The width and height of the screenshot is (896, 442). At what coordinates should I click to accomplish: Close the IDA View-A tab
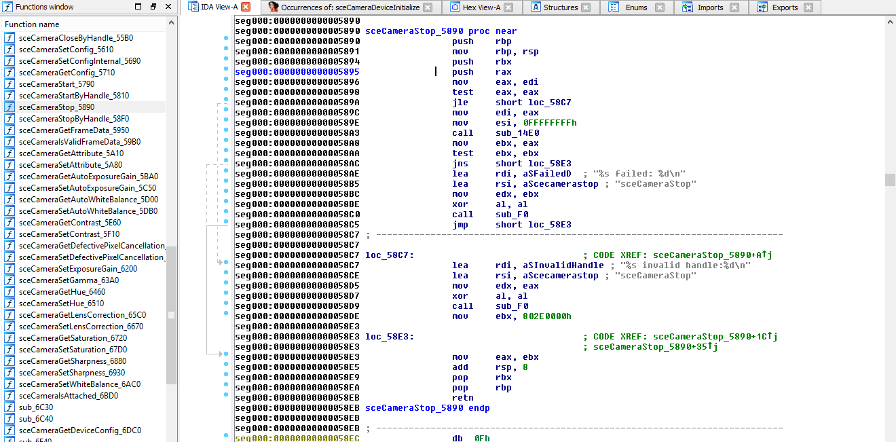(x=246, y=7)
